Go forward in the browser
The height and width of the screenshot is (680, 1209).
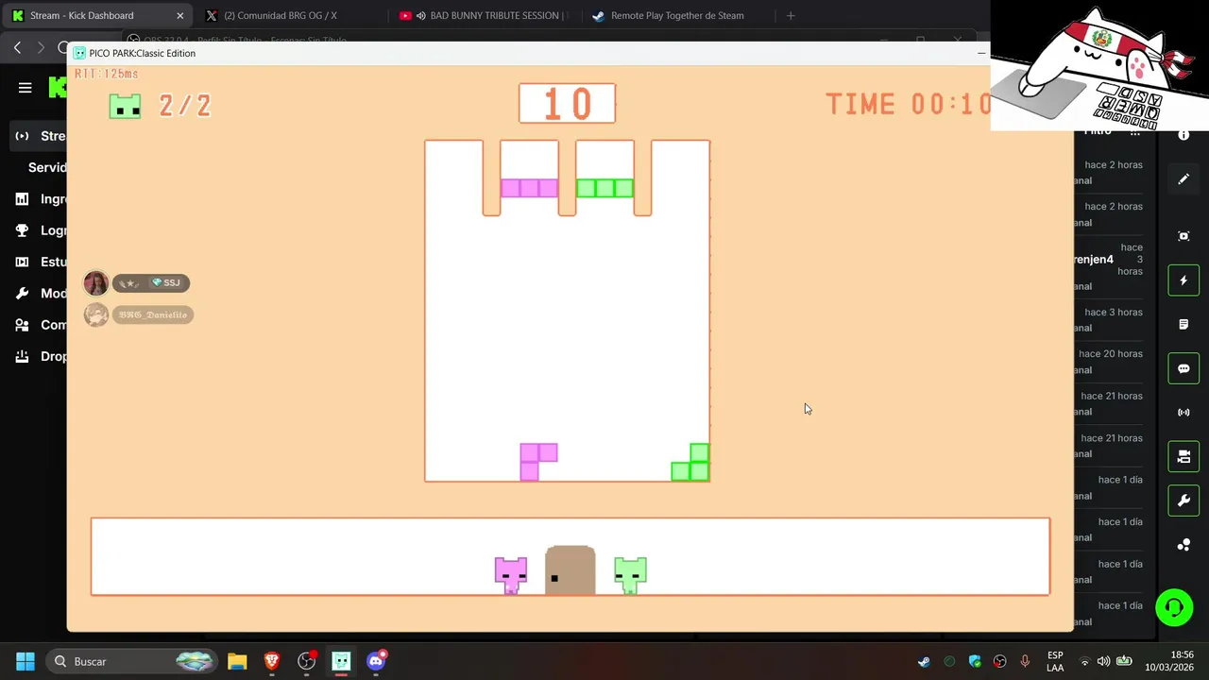[x=41, y=47]
